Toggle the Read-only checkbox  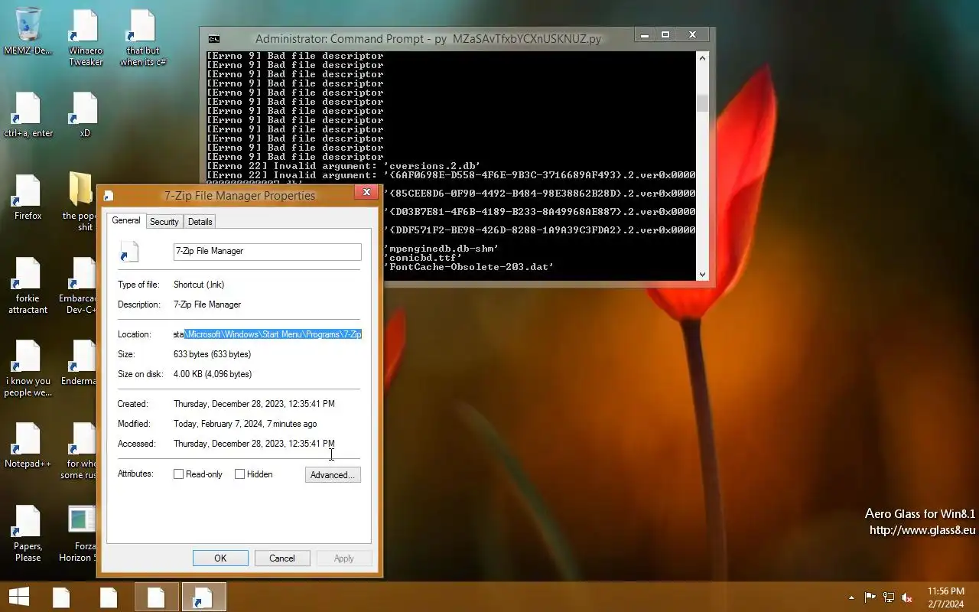(x=178, y=474)
